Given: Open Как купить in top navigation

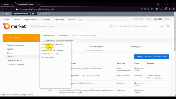Looking at the screenshot, I should [x=46, y=20].
